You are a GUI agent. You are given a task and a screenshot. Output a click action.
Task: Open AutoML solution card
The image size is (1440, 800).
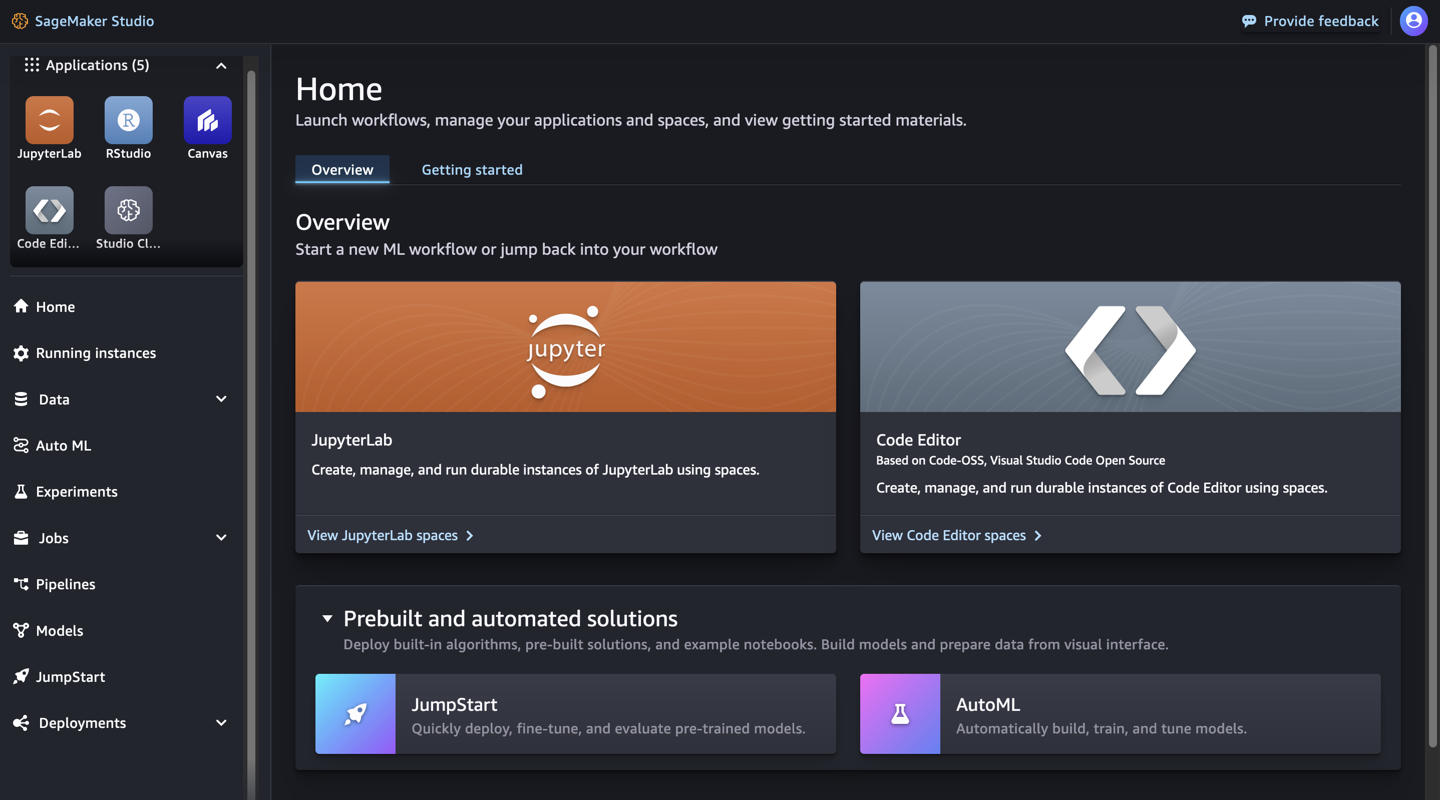[x=1119, y=713]
